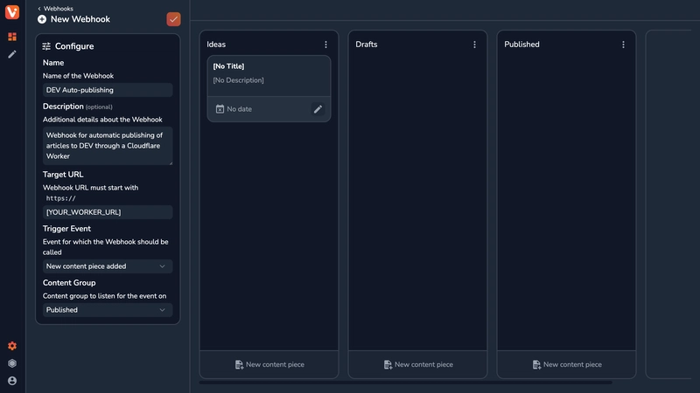This screenshot has height=393, width=700.
Task: Open the dashboard kanban icon in sidebar
Action: click(x=12, y=37)
